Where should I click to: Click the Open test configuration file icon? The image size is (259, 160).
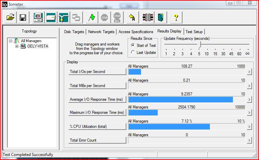pyautogui.click(x=11, y=17)
